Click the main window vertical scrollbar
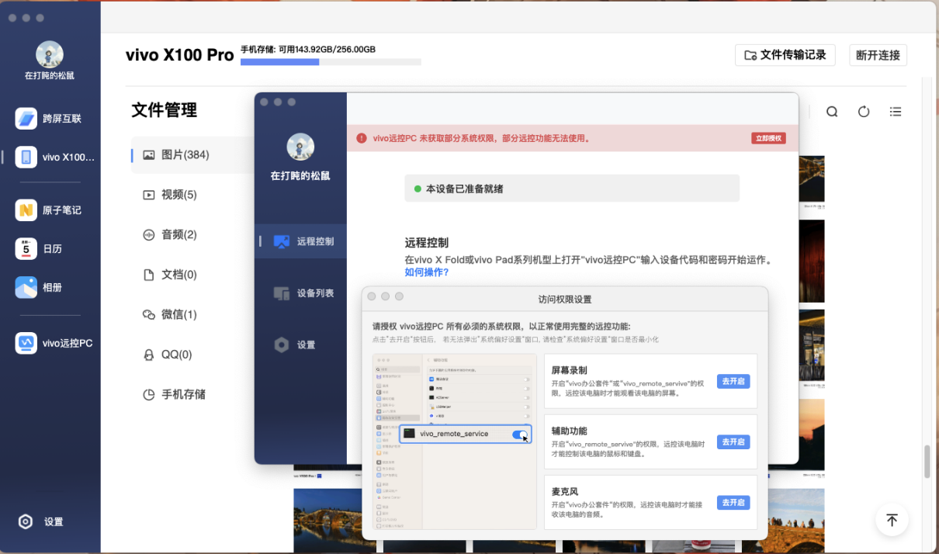This screenshot has width=939, height=554. pyautogui.click(x=927, y=461)
